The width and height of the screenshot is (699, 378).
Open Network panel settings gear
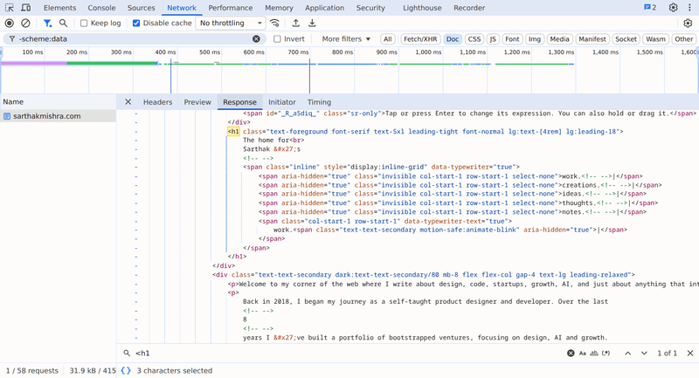[x=688, y=24]
